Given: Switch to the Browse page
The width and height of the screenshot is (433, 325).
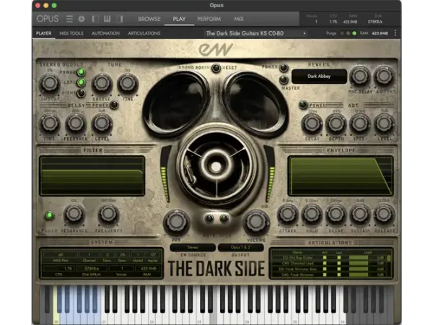Looking at the screenshot, I should tap(149, 19).
